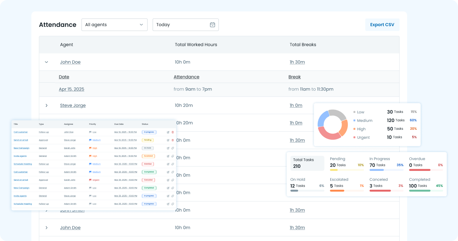The height and width of the screenshot is (241, 458).
Task: Click the red Urgent priority flag icon
Action: pos(91,180)
